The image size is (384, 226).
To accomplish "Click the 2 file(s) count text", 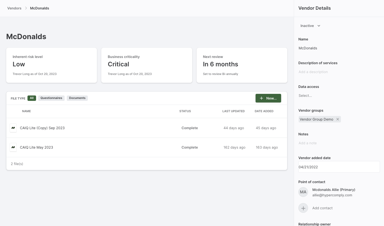I will [x=17, y=164].
